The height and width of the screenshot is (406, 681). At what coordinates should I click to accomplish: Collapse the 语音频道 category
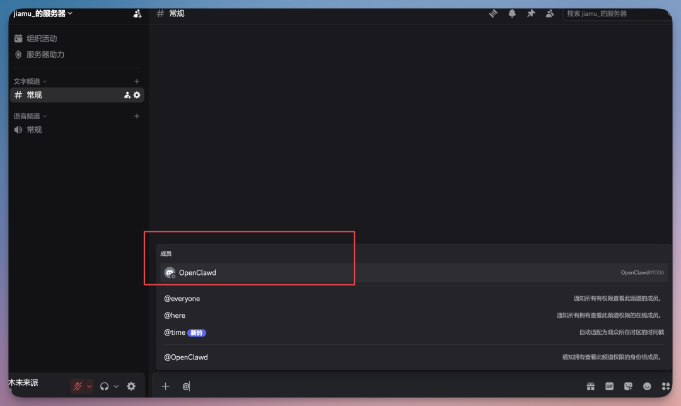click(x=30, y=116)
